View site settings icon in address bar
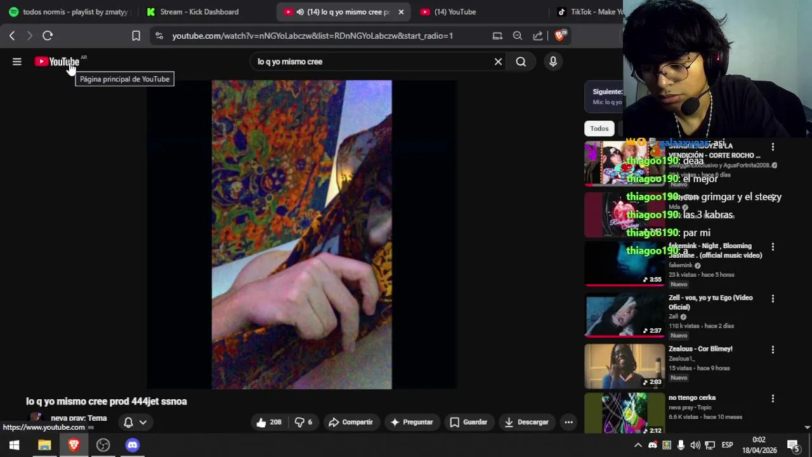 (x=159, y=36)
